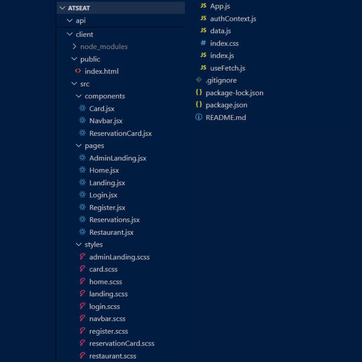
Task: Collapse the ATSEAT root folder chevron
Action: point(62,8)
